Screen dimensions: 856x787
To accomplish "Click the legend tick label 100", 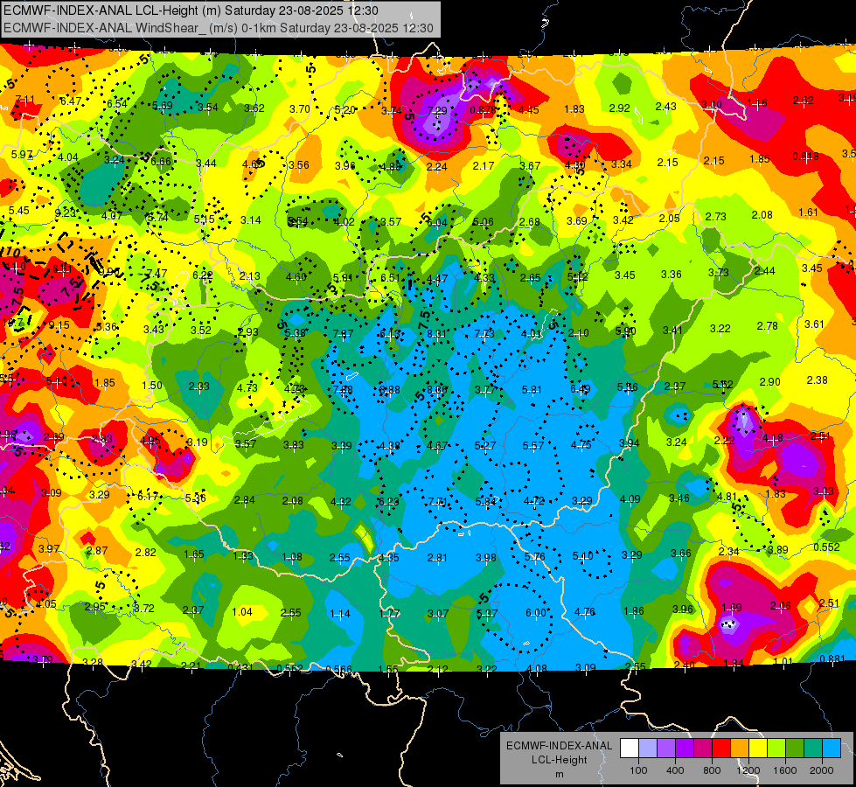I will pos(639,770).
